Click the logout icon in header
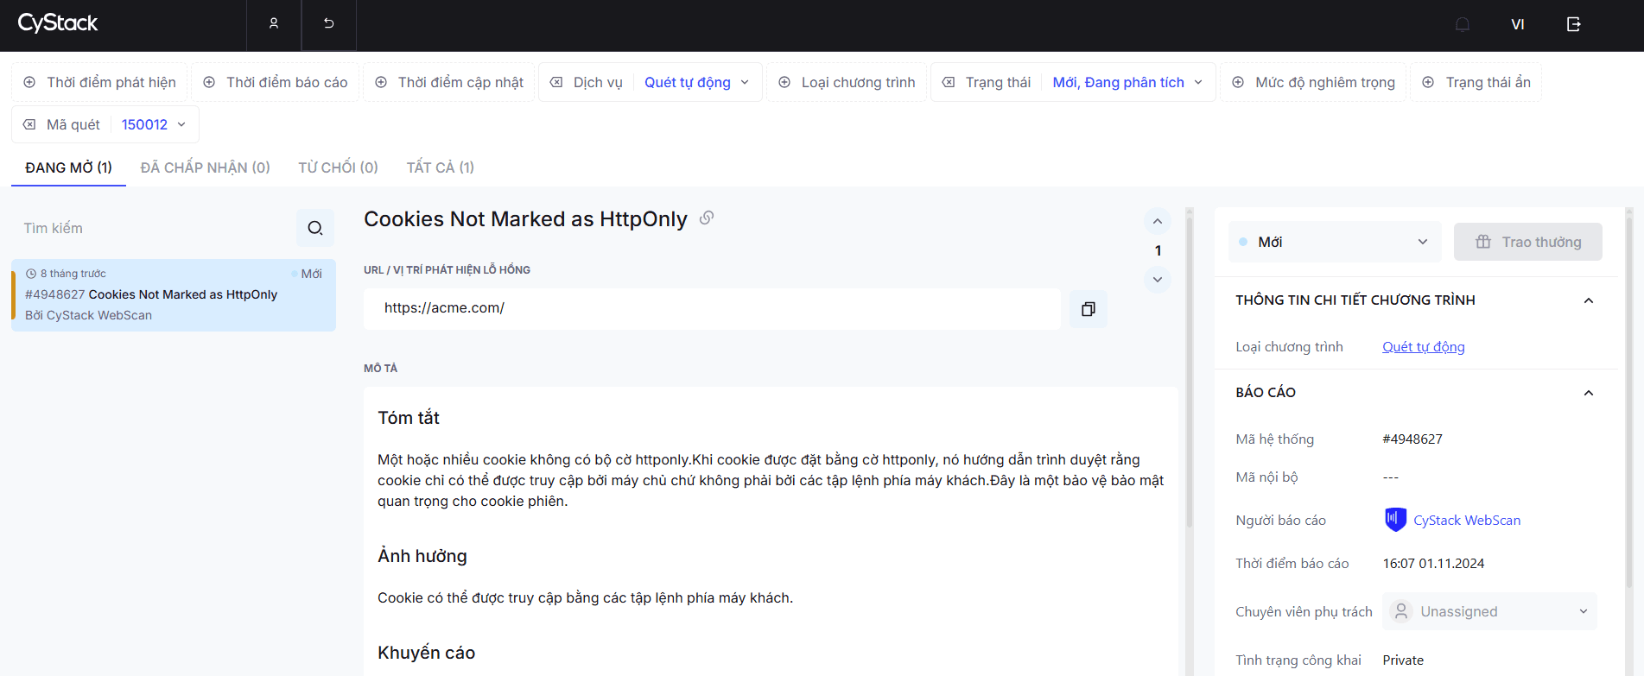This screenshot has height=676, width=1644. point(1574,24)
